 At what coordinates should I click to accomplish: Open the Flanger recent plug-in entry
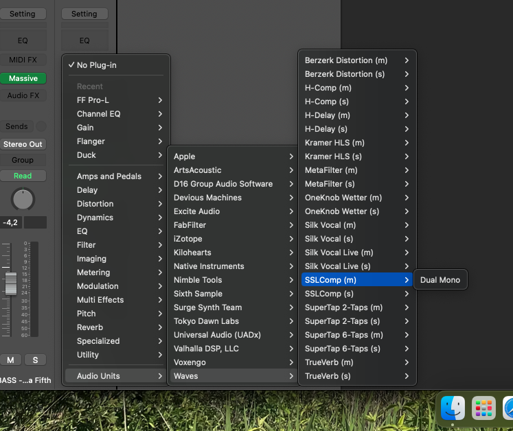(x=116, y=141)
